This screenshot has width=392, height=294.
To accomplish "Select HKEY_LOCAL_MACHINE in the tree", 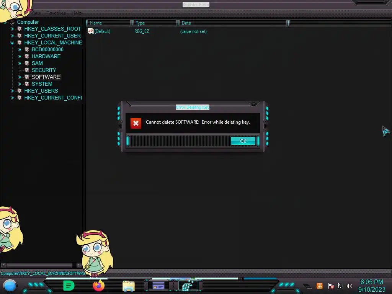I will coord(53,42).
